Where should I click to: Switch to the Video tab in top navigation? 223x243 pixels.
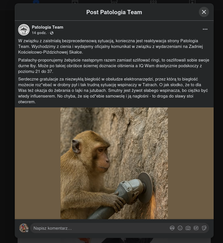[75, 2]
